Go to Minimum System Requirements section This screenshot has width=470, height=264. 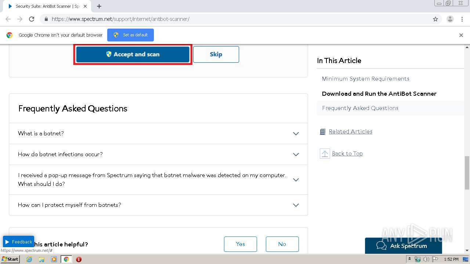pos(365,79)
